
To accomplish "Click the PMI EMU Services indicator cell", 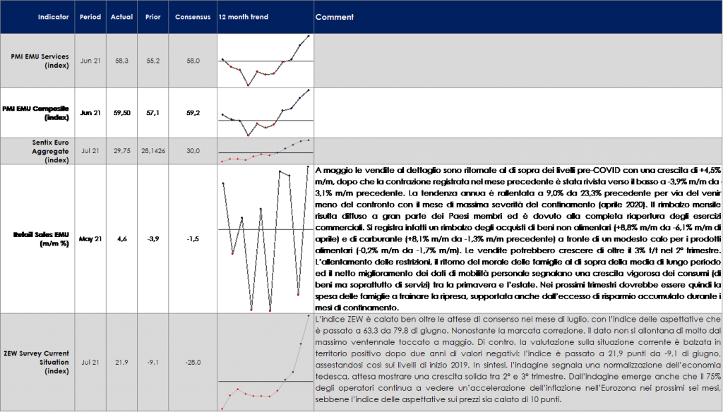I will click(x=40, y=61).
